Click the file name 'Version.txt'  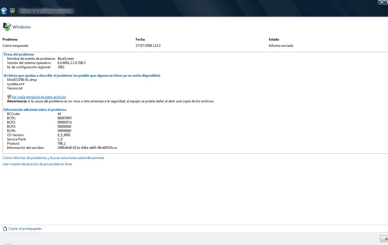point(15,88)
